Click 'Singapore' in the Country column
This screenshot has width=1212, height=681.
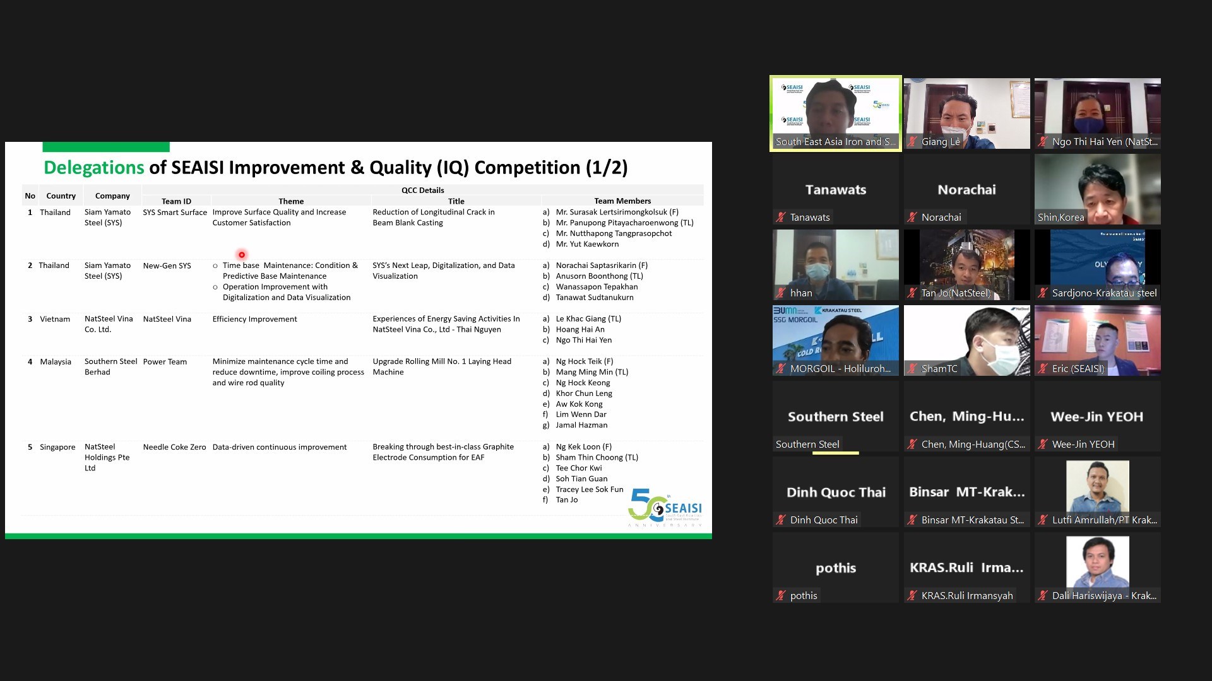(x=57, y=447)
